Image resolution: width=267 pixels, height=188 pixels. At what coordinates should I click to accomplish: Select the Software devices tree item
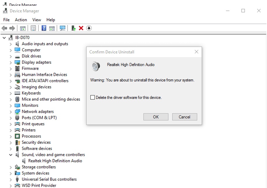[37, 148]
